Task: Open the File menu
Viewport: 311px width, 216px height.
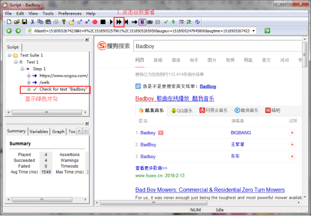Action: (8, 13)
